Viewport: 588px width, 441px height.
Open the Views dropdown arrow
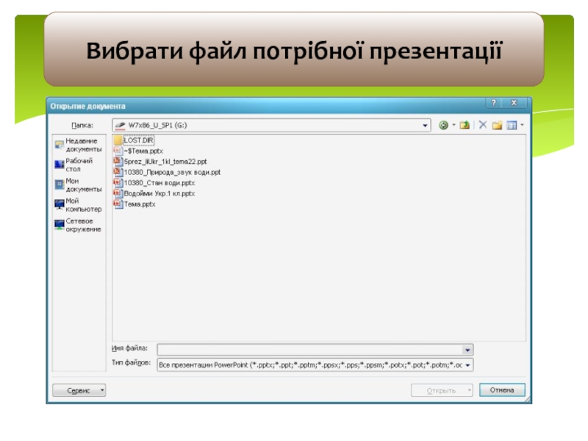coord(522,125)
